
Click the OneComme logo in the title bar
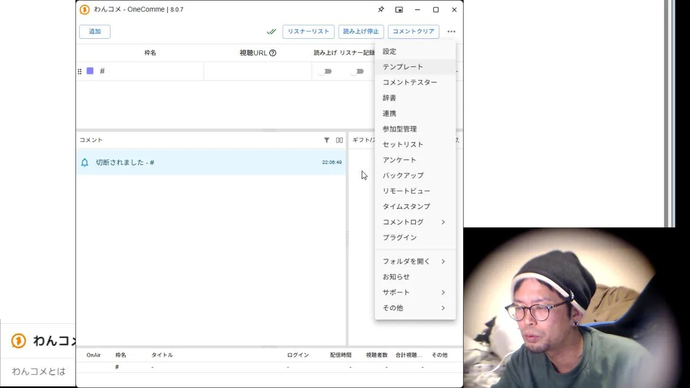(x=85, y=10)
